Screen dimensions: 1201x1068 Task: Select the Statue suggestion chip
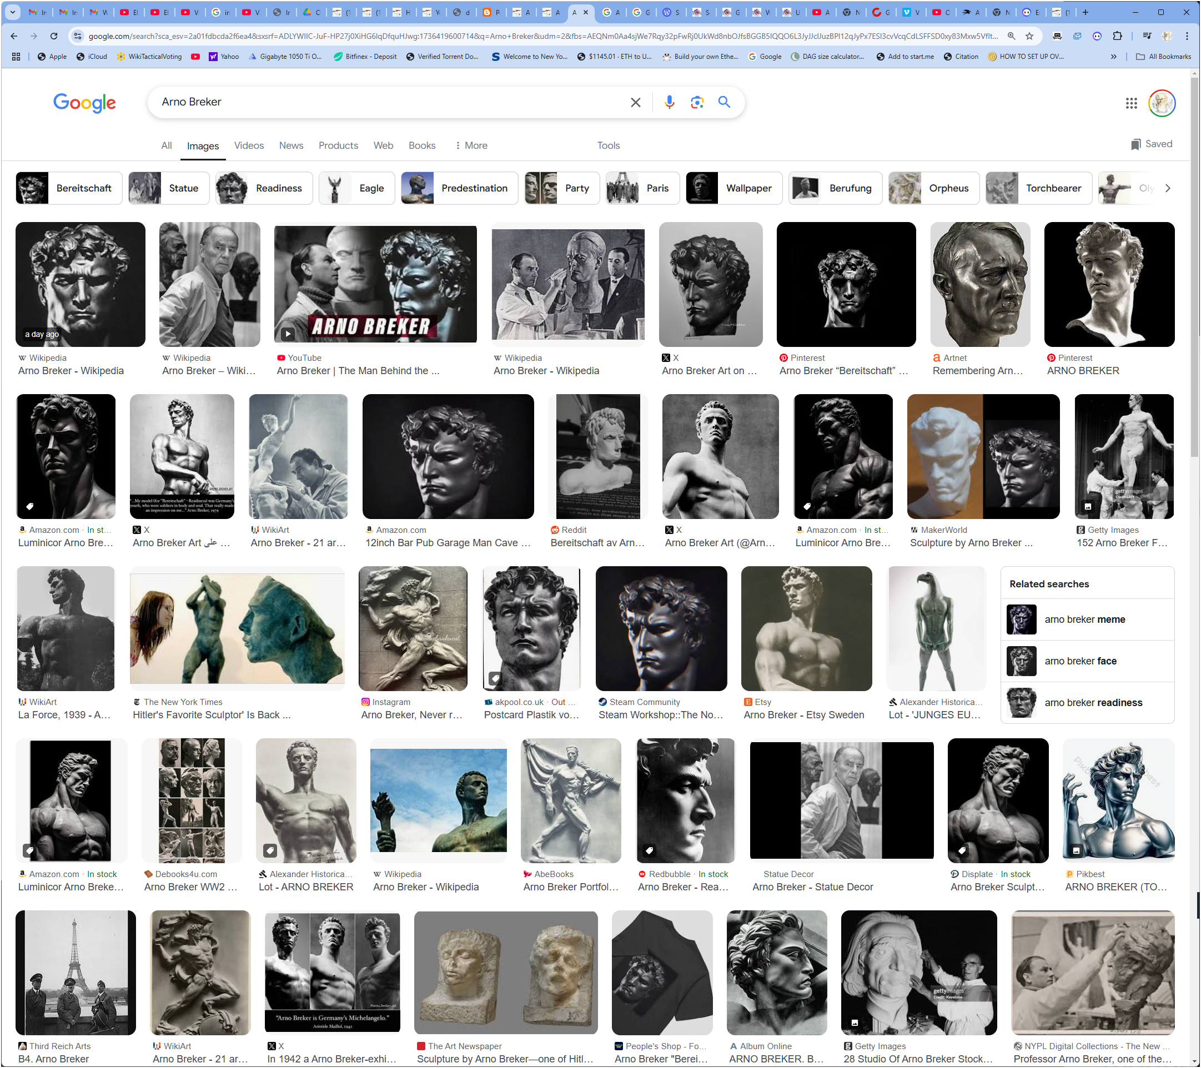point(169,188)
